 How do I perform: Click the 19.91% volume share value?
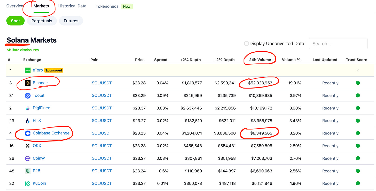coord(295,83)
